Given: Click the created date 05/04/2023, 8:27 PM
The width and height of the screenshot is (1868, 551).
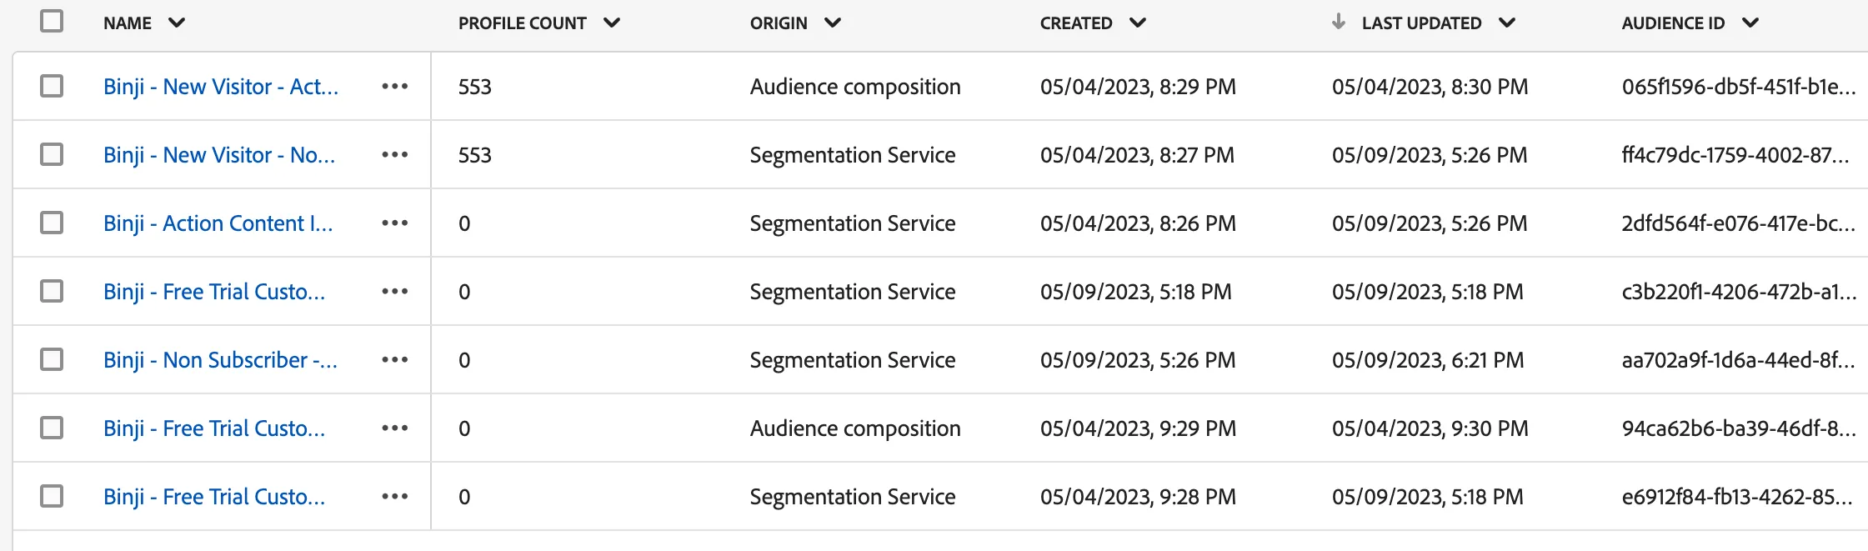Looking at the screenshot, I should click(1137, 155).
